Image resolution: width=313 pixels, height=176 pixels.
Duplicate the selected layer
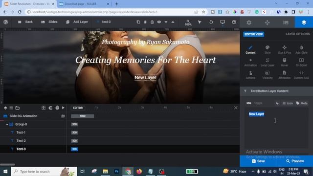click(x=138, y=22)
